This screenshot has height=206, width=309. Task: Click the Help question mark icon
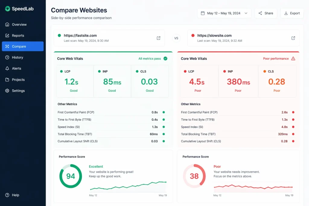(7, 195)
